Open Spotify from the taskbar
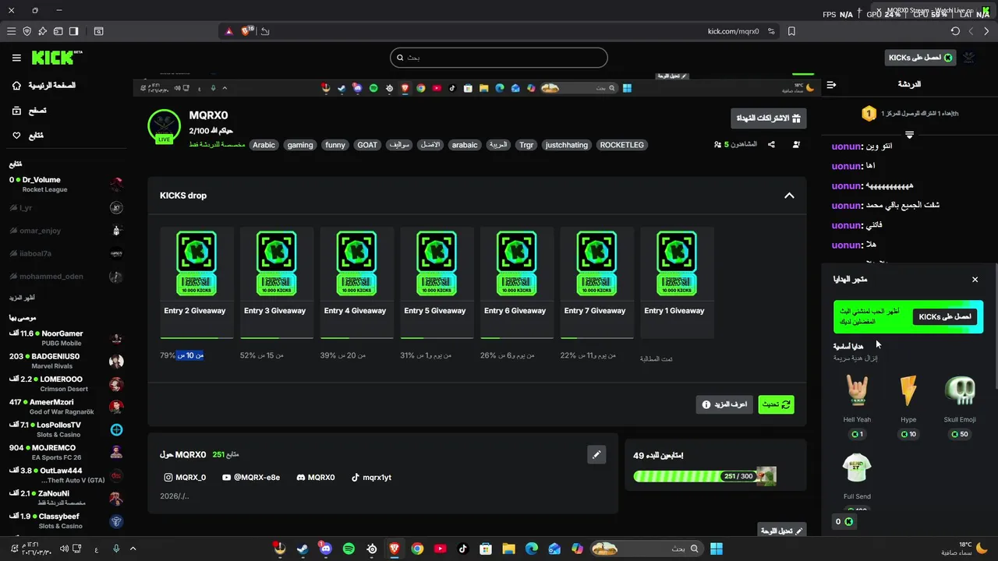This screenshot has height=561, width=998. coord(349,549)
